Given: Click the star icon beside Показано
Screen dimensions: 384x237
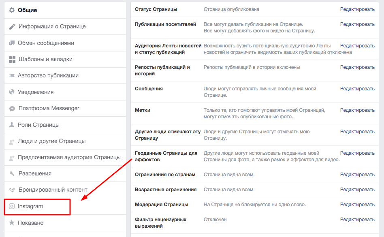Looking at the screenshot, I should [x=12, y=223].
